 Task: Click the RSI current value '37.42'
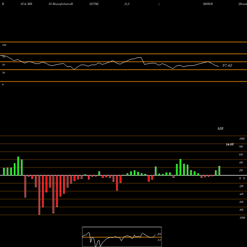click(227, 65)
